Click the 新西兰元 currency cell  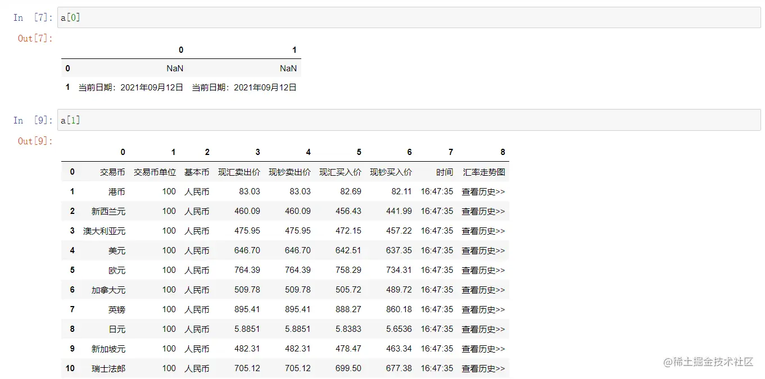108,211
